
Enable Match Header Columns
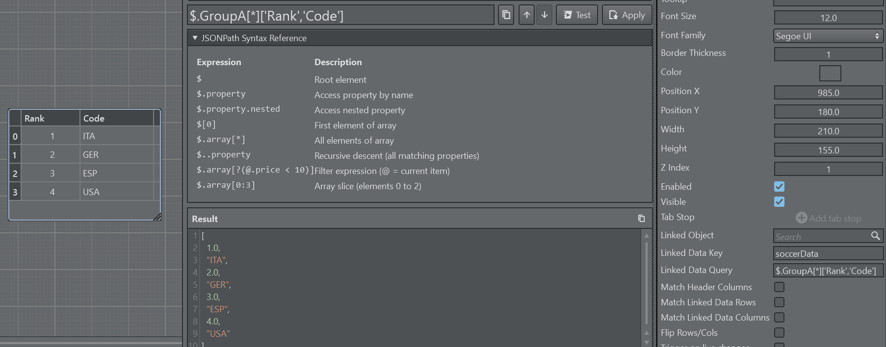pyautogui.click(x=779, y=287)
